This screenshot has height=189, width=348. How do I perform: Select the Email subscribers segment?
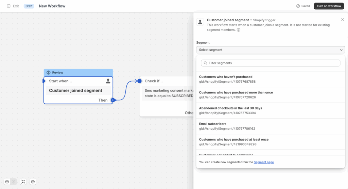(271, 126)
